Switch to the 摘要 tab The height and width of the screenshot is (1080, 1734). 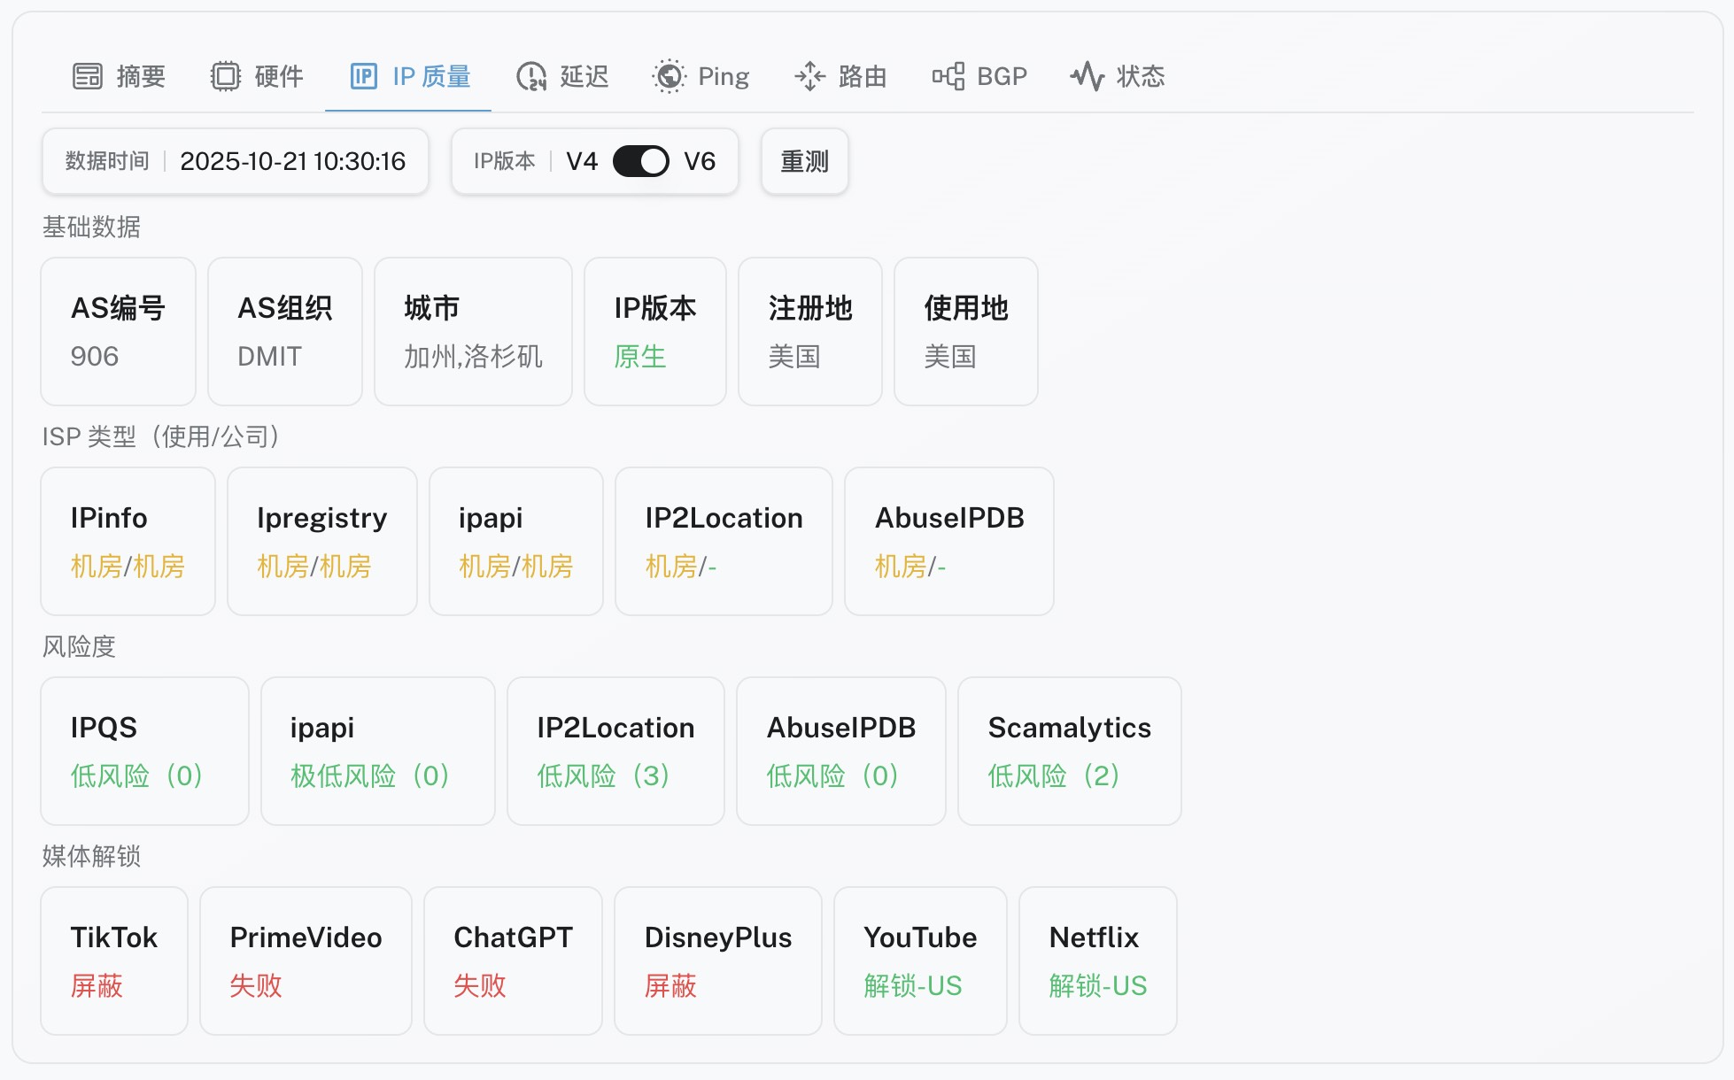click(x=141, y=76)
